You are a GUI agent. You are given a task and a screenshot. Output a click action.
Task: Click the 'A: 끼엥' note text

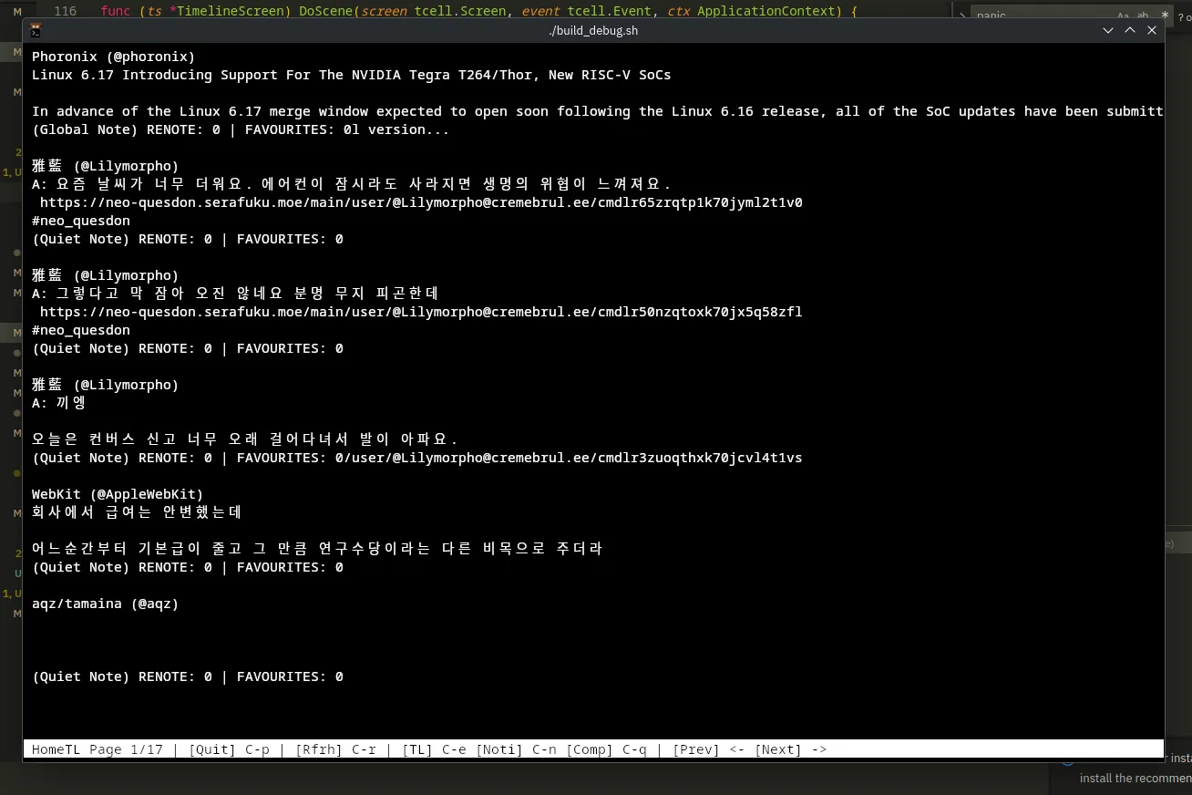pos(59,403)
